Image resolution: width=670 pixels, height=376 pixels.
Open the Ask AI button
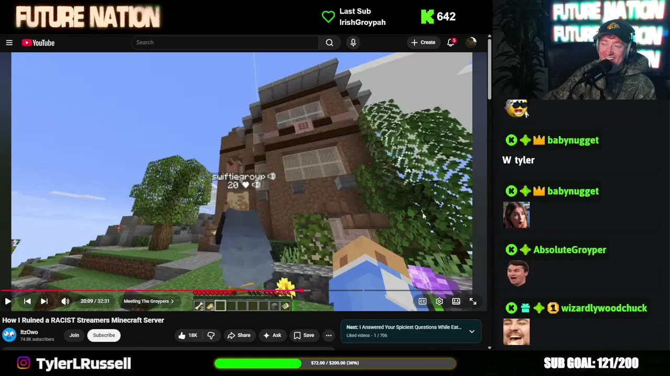click(x=272, y=335)
